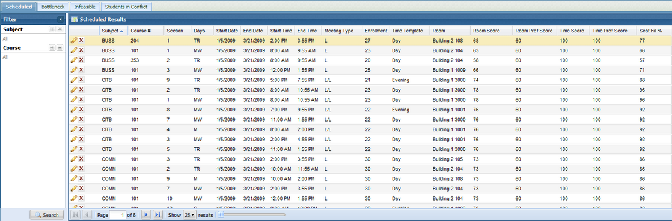
Task: Edit the CITB 101 section 5 row
Action: [74, 149]
